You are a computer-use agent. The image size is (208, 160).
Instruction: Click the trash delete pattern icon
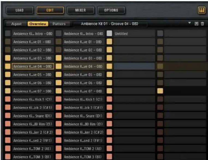click(x=202, y=24)
